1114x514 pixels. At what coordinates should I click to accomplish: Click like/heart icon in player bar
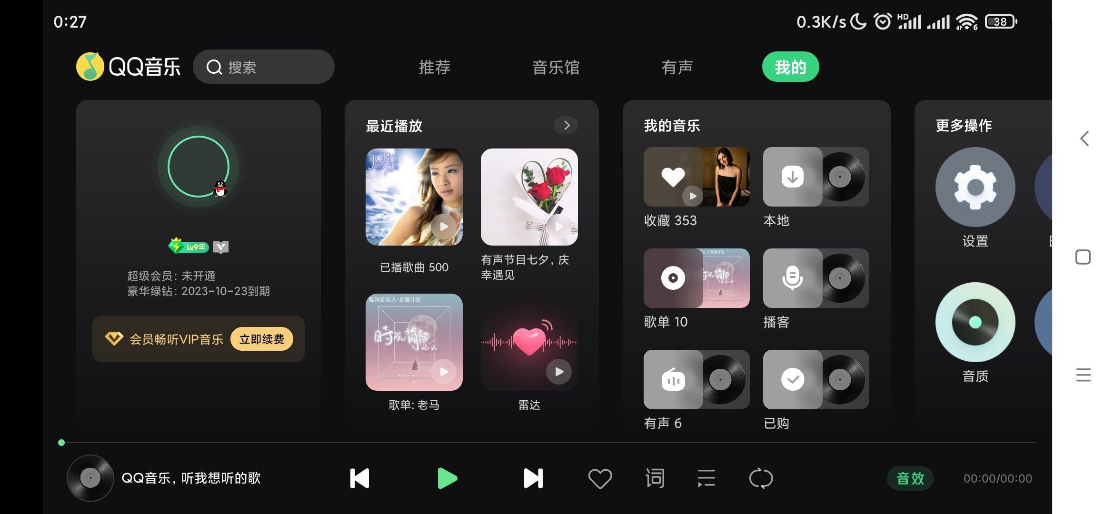[x=599, y=477]
